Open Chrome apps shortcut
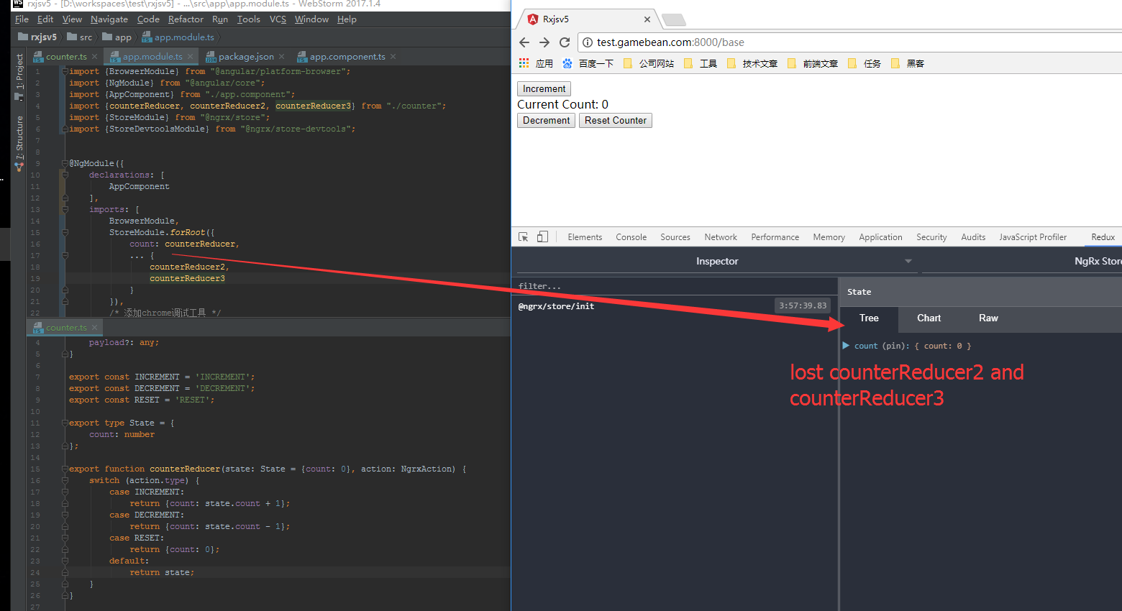Image resolution: width=1122 pixels, height=611 pixels. pos(536,63)
